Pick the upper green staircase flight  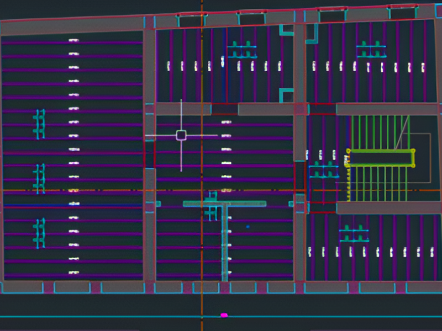381,131
